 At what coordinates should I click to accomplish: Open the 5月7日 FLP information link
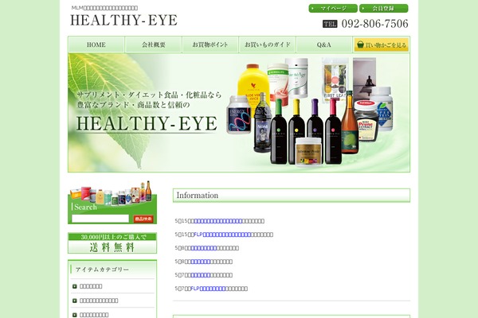(x=208, y=289)
